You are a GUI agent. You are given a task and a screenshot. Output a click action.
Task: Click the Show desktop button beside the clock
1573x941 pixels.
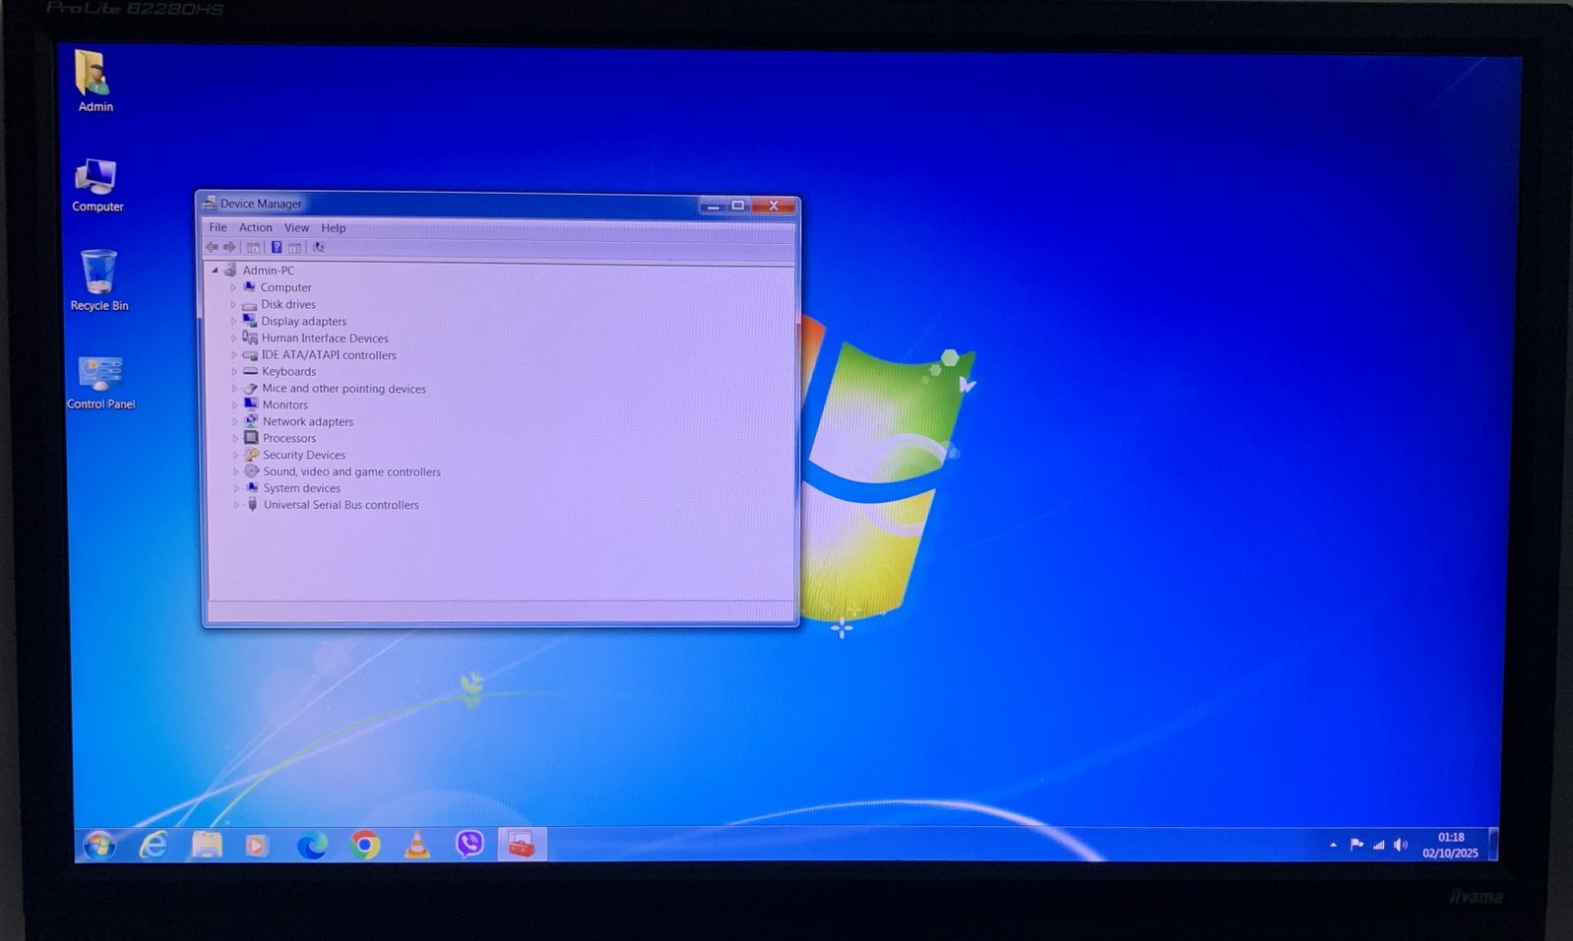[1492, 845]
